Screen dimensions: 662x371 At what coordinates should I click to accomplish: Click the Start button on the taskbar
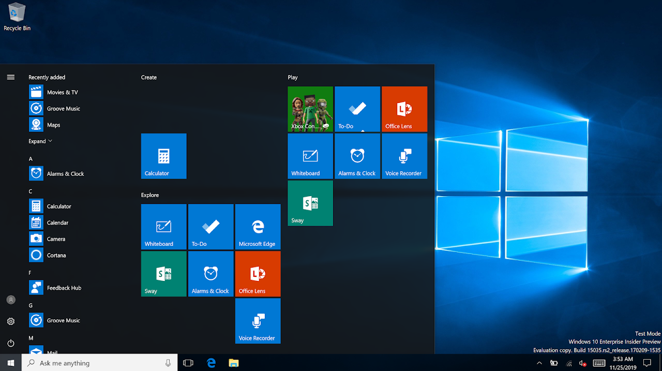point(11,363)
